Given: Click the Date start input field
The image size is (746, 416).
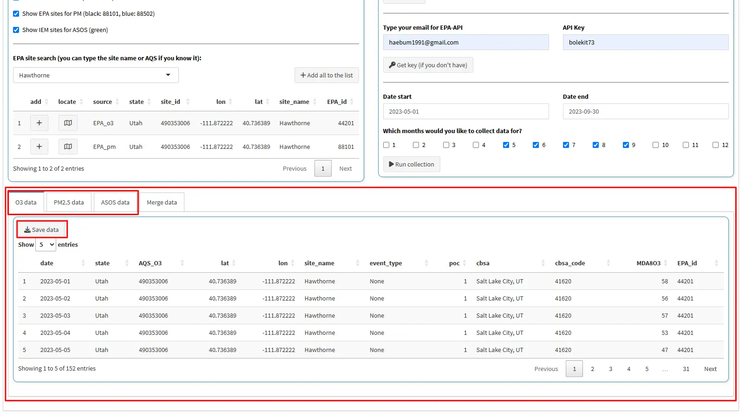Looking at the screenshot, I should (x=465, y=111).
